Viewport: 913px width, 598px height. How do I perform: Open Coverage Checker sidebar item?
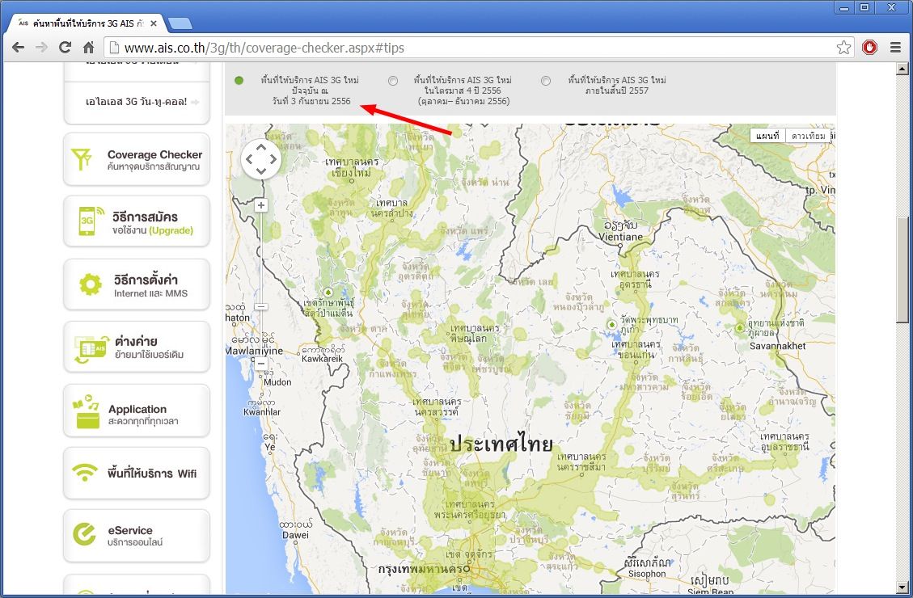click(136, 159)
